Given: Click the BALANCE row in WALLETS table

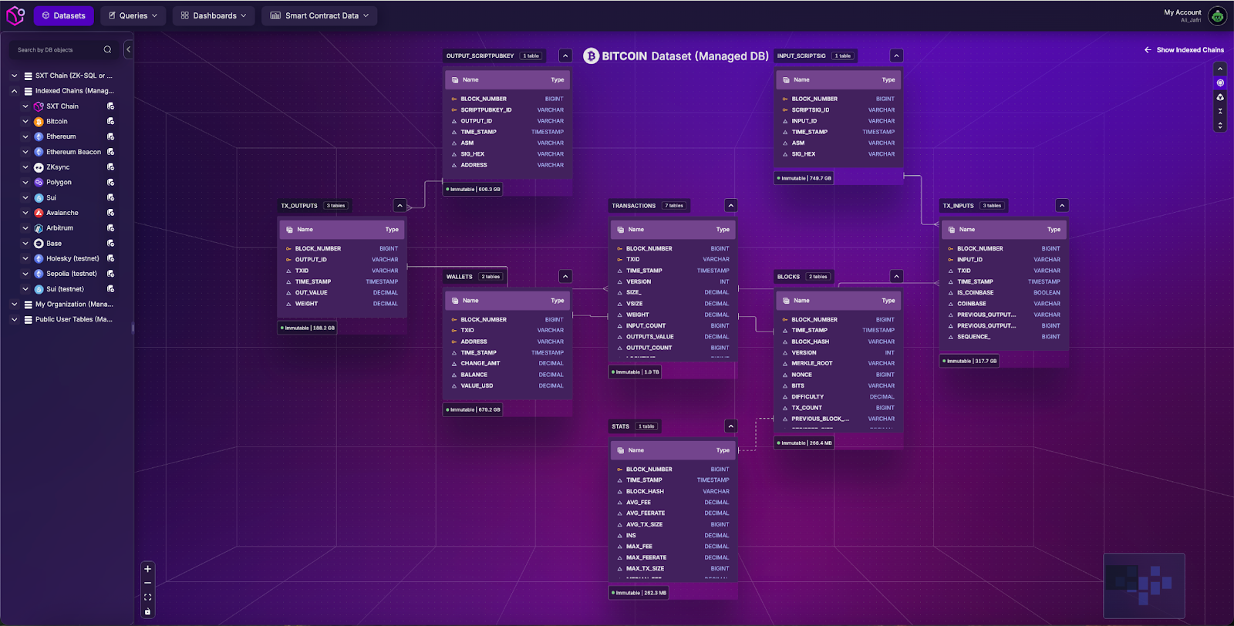Looking at the screenshot, I should (507, 375).
